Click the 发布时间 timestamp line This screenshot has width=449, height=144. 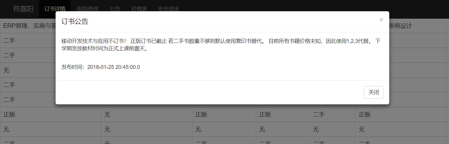coord(100,67)
